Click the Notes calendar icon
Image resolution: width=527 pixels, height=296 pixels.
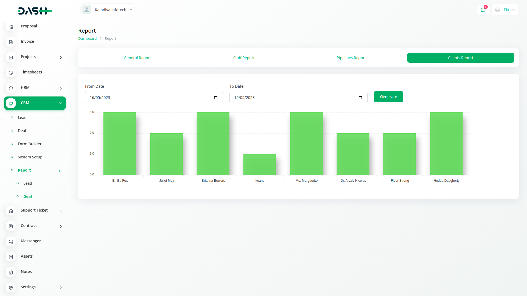[11, 272]
